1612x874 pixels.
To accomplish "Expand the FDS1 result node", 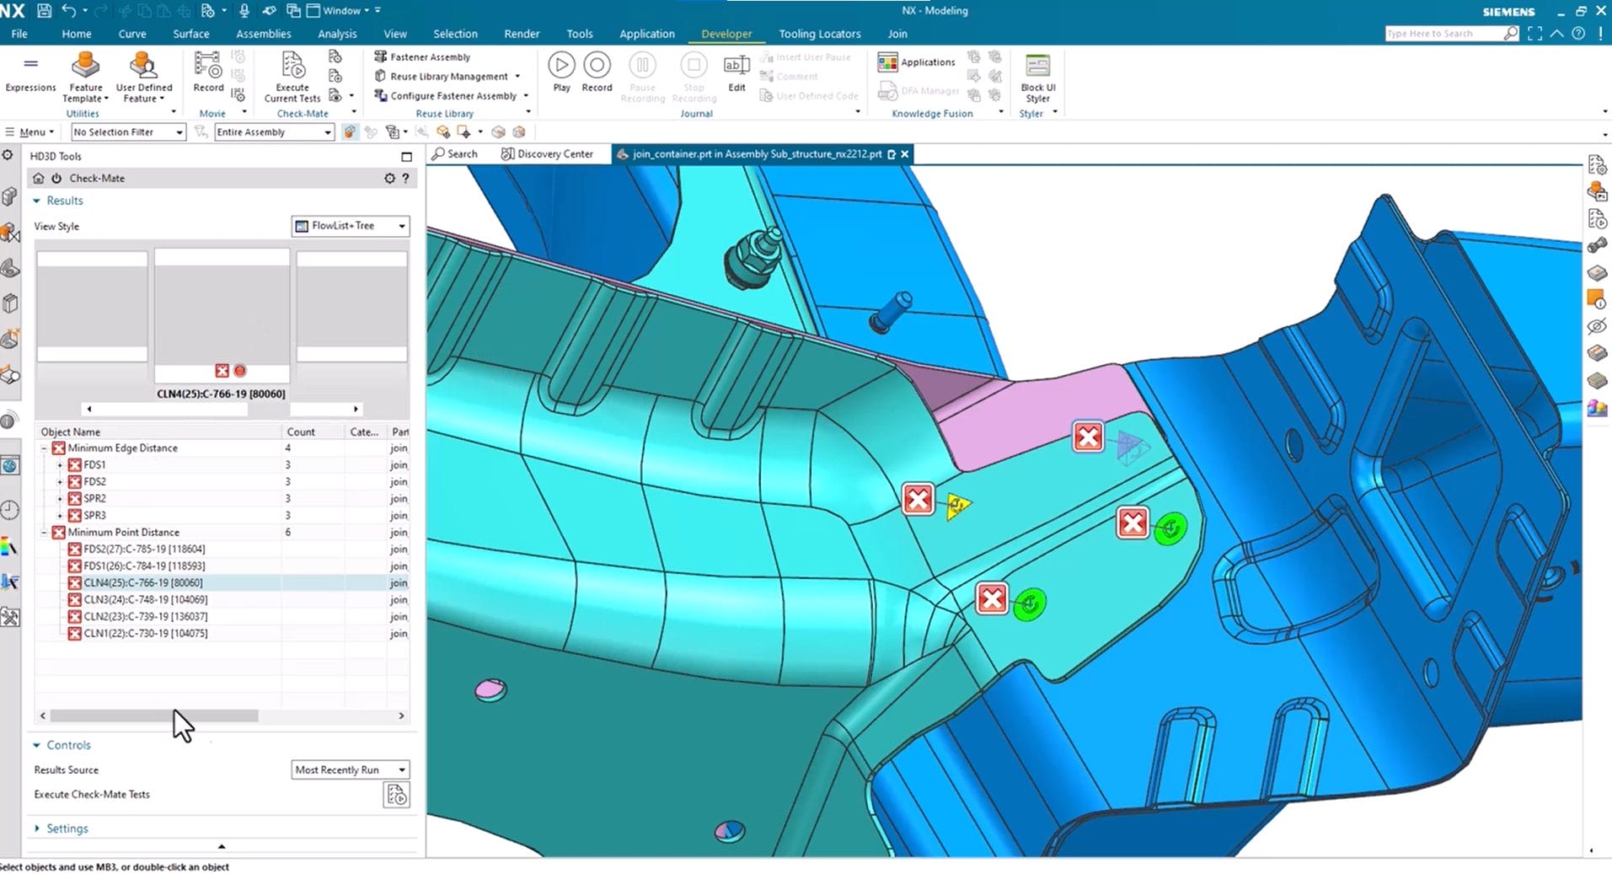I will tap(59, 464).
